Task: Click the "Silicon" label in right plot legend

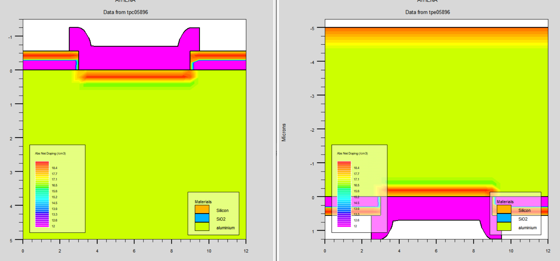Action: (x=524, y=210)
